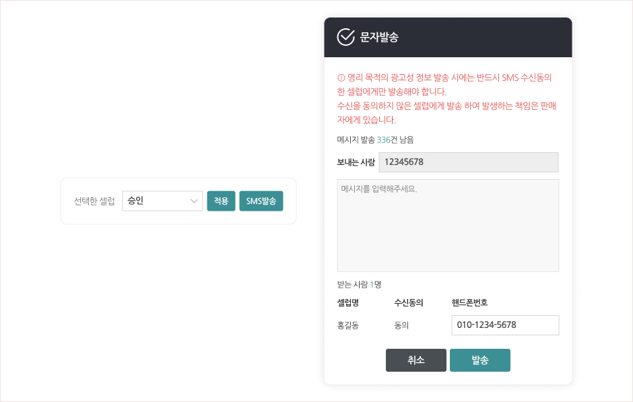Click the circular checkmark icon in 문자발송 header
The width and height of the screenshot is (633, 402).
point(345,38)
